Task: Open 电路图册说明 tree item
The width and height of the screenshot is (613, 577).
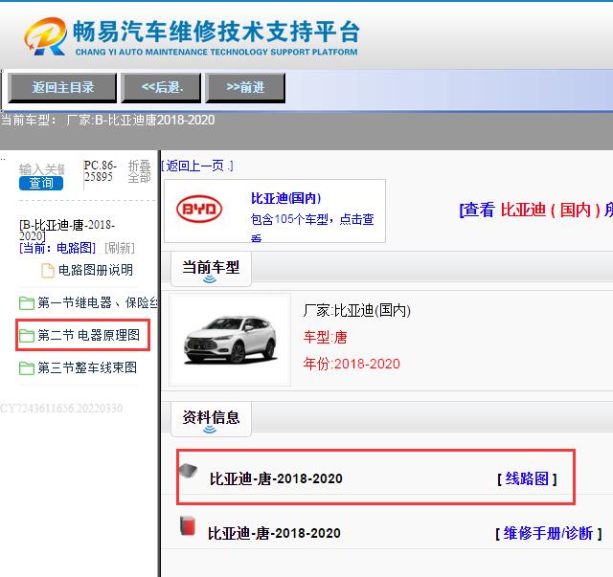Action: 96,270
